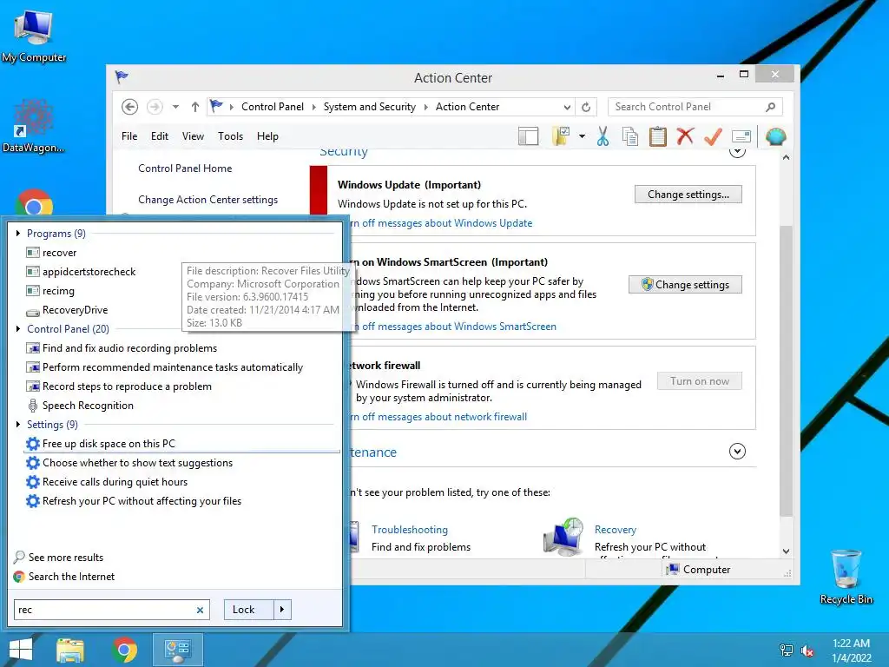Click the search magnifier in Control Panel

771,107
